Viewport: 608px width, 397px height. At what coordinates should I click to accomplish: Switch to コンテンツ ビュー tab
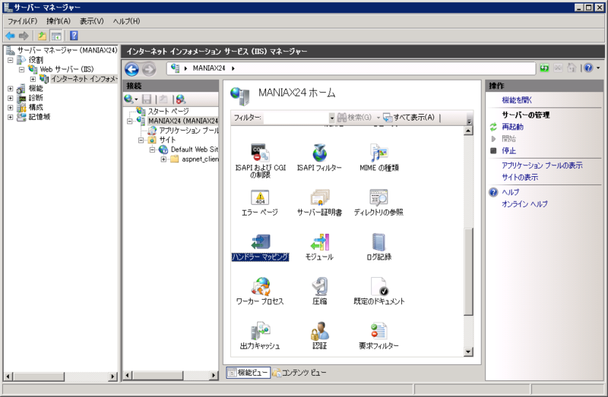pos(299,373)
